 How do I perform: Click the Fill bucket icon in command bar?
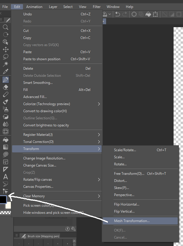point(148,14)
